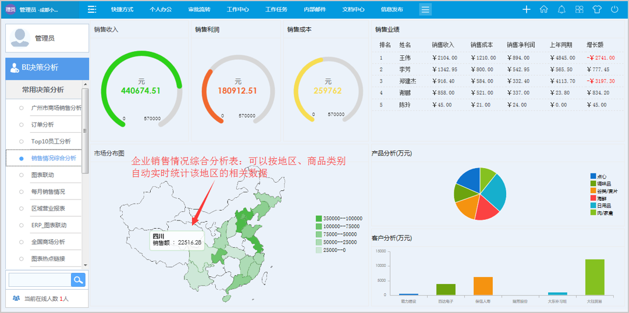Click the power logout icon

pyautogui.click(x=614, y=9)
